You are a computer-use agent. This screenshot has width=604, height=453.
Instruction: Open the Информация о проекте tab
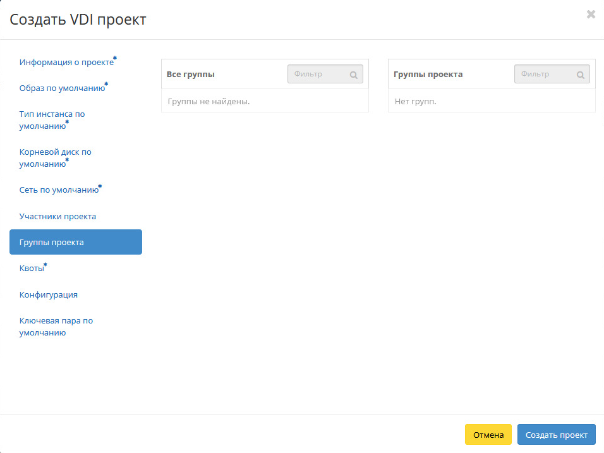coord(68,62)
